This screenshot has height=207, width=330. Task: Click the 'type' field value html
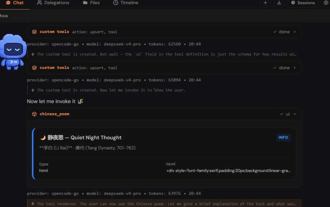(x=43, y=171)
